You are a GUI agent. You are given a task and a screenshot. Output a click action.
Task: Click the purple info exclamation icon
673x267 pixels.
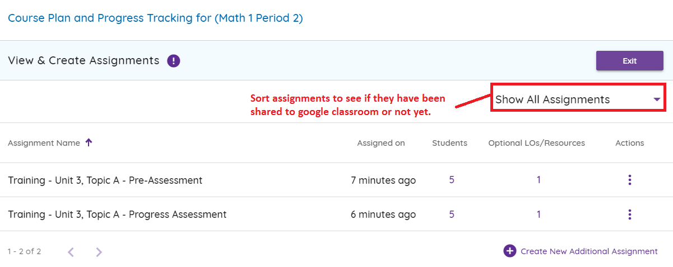pyautogui.click(x=174, y=61)
